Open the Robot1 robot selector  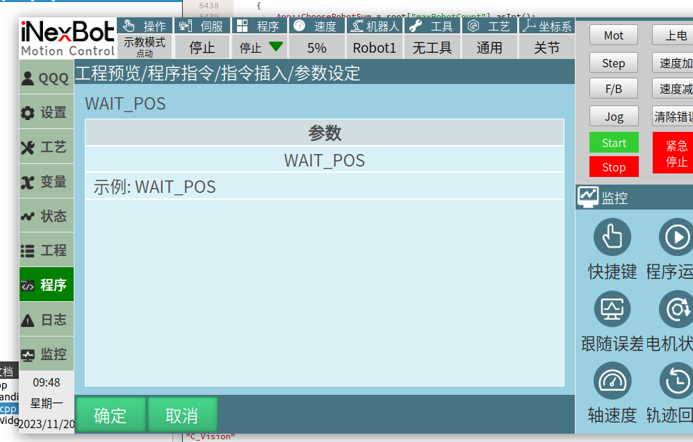coord(374,48)
